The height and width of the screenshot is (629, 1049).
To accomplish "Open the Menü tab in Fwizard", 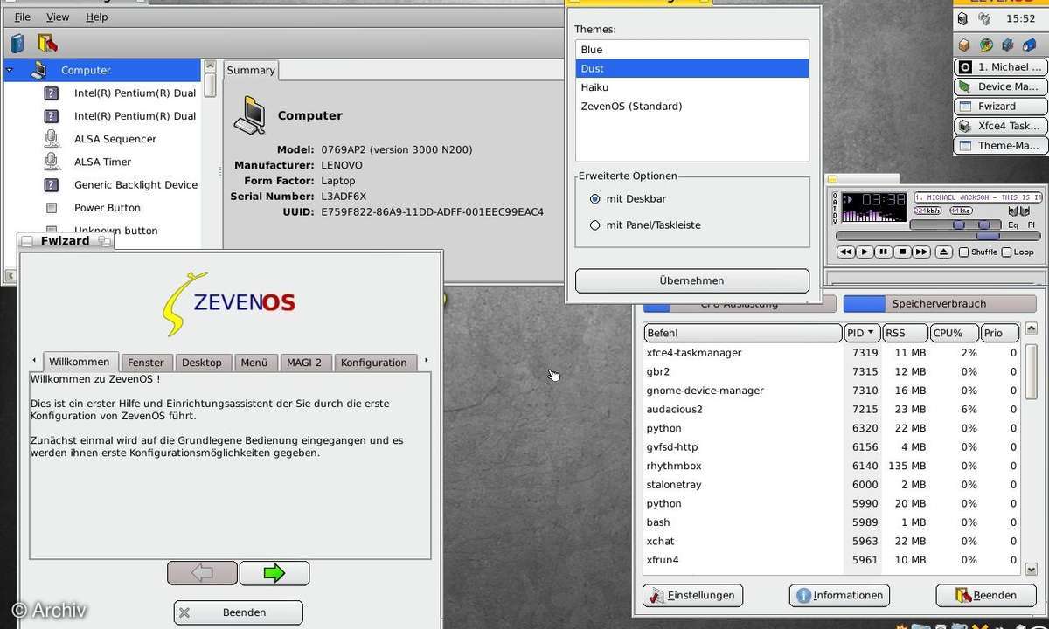I will (x=254, y=362).
